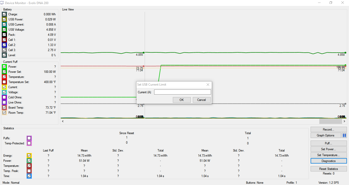
Task: Close the Set USB Current Limit dialog
Action: click(208, 85)
